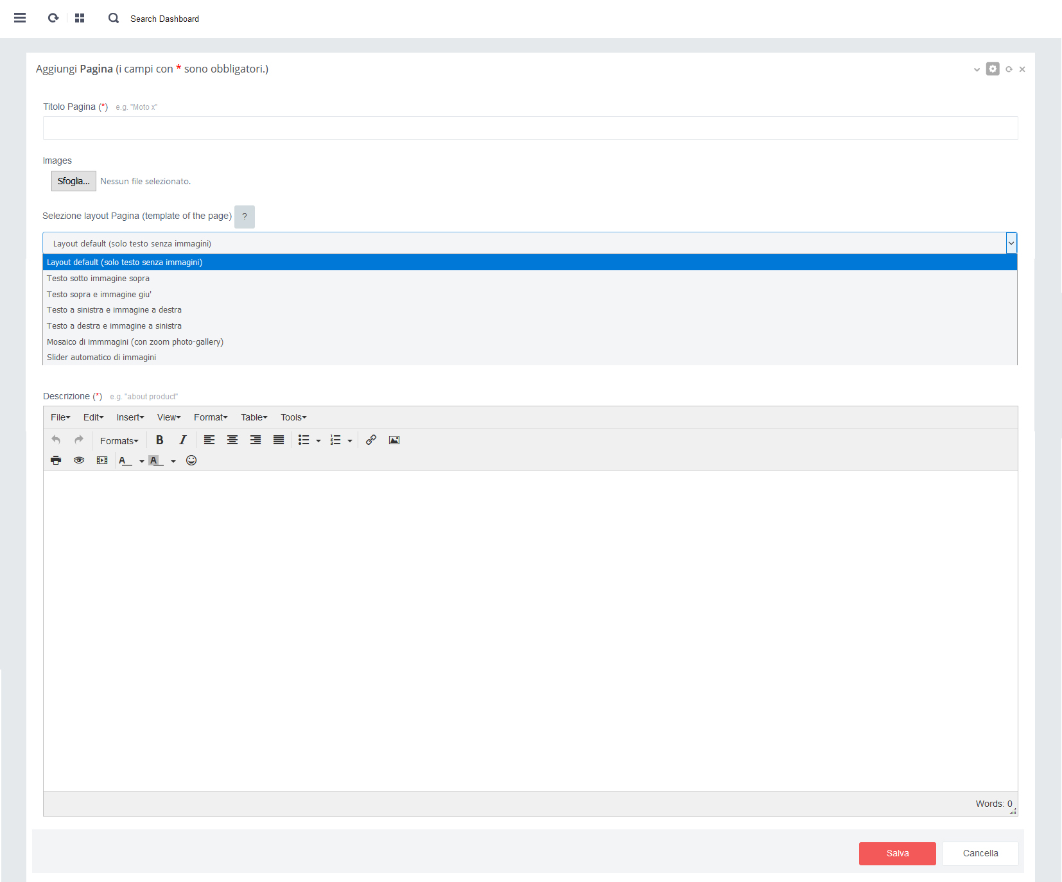Image resolution: width=1062 pixels, height=882 pixels.
Task: Click the insert image icon in editor
Action: pos(394,440)
